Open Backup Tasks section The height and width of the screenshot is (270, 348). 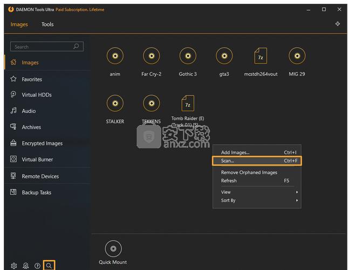[47, 192]
